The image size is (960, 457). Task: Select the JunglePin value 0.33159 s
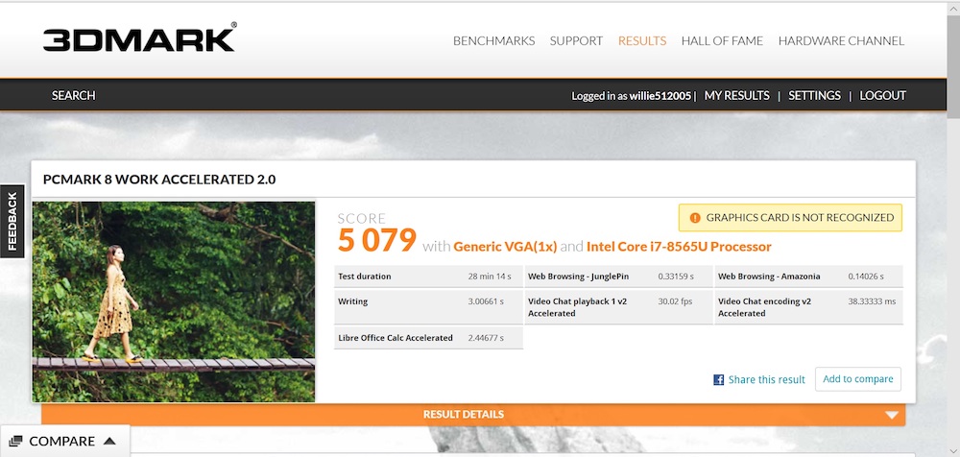click(x=675, y=277)
